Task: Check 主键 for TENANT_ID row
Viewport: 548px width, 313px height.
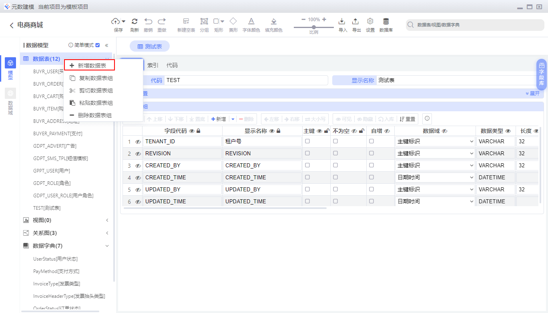Action: pos(307,141)
